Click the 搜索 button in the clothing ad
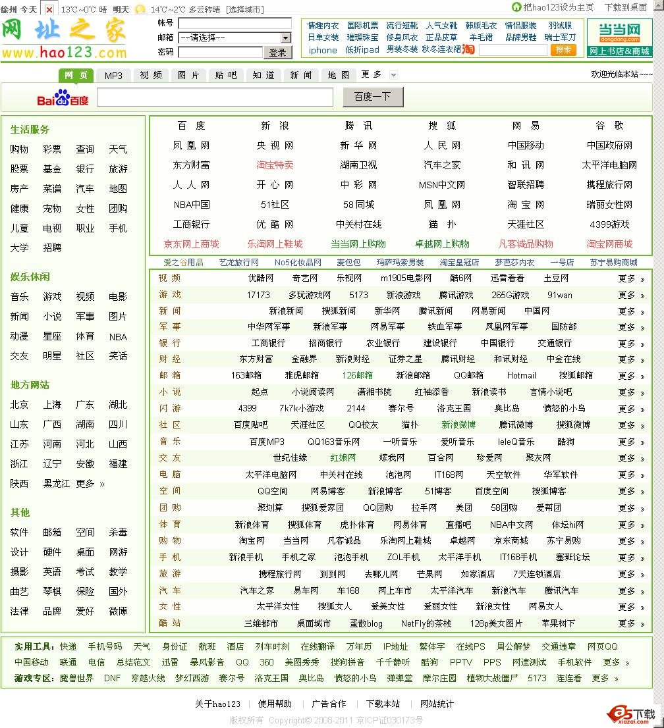Viewport: 664px width, 728px height. tap(564, 49)
